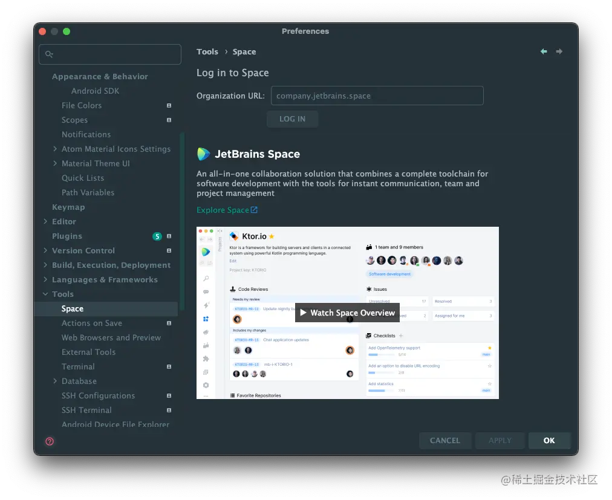Click Watch Space Overview on the video
612x500 pixels.
point(347,313)
